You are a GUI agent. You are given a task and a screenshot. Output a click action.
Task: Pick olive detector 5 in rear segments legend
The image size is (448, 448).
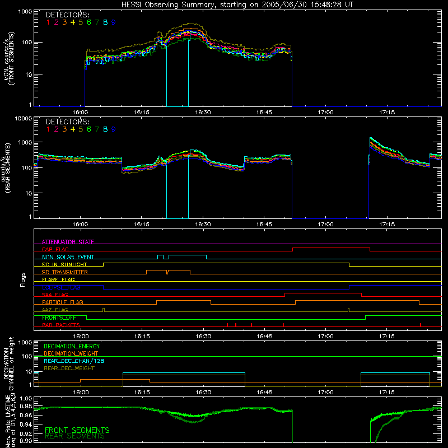81,129
